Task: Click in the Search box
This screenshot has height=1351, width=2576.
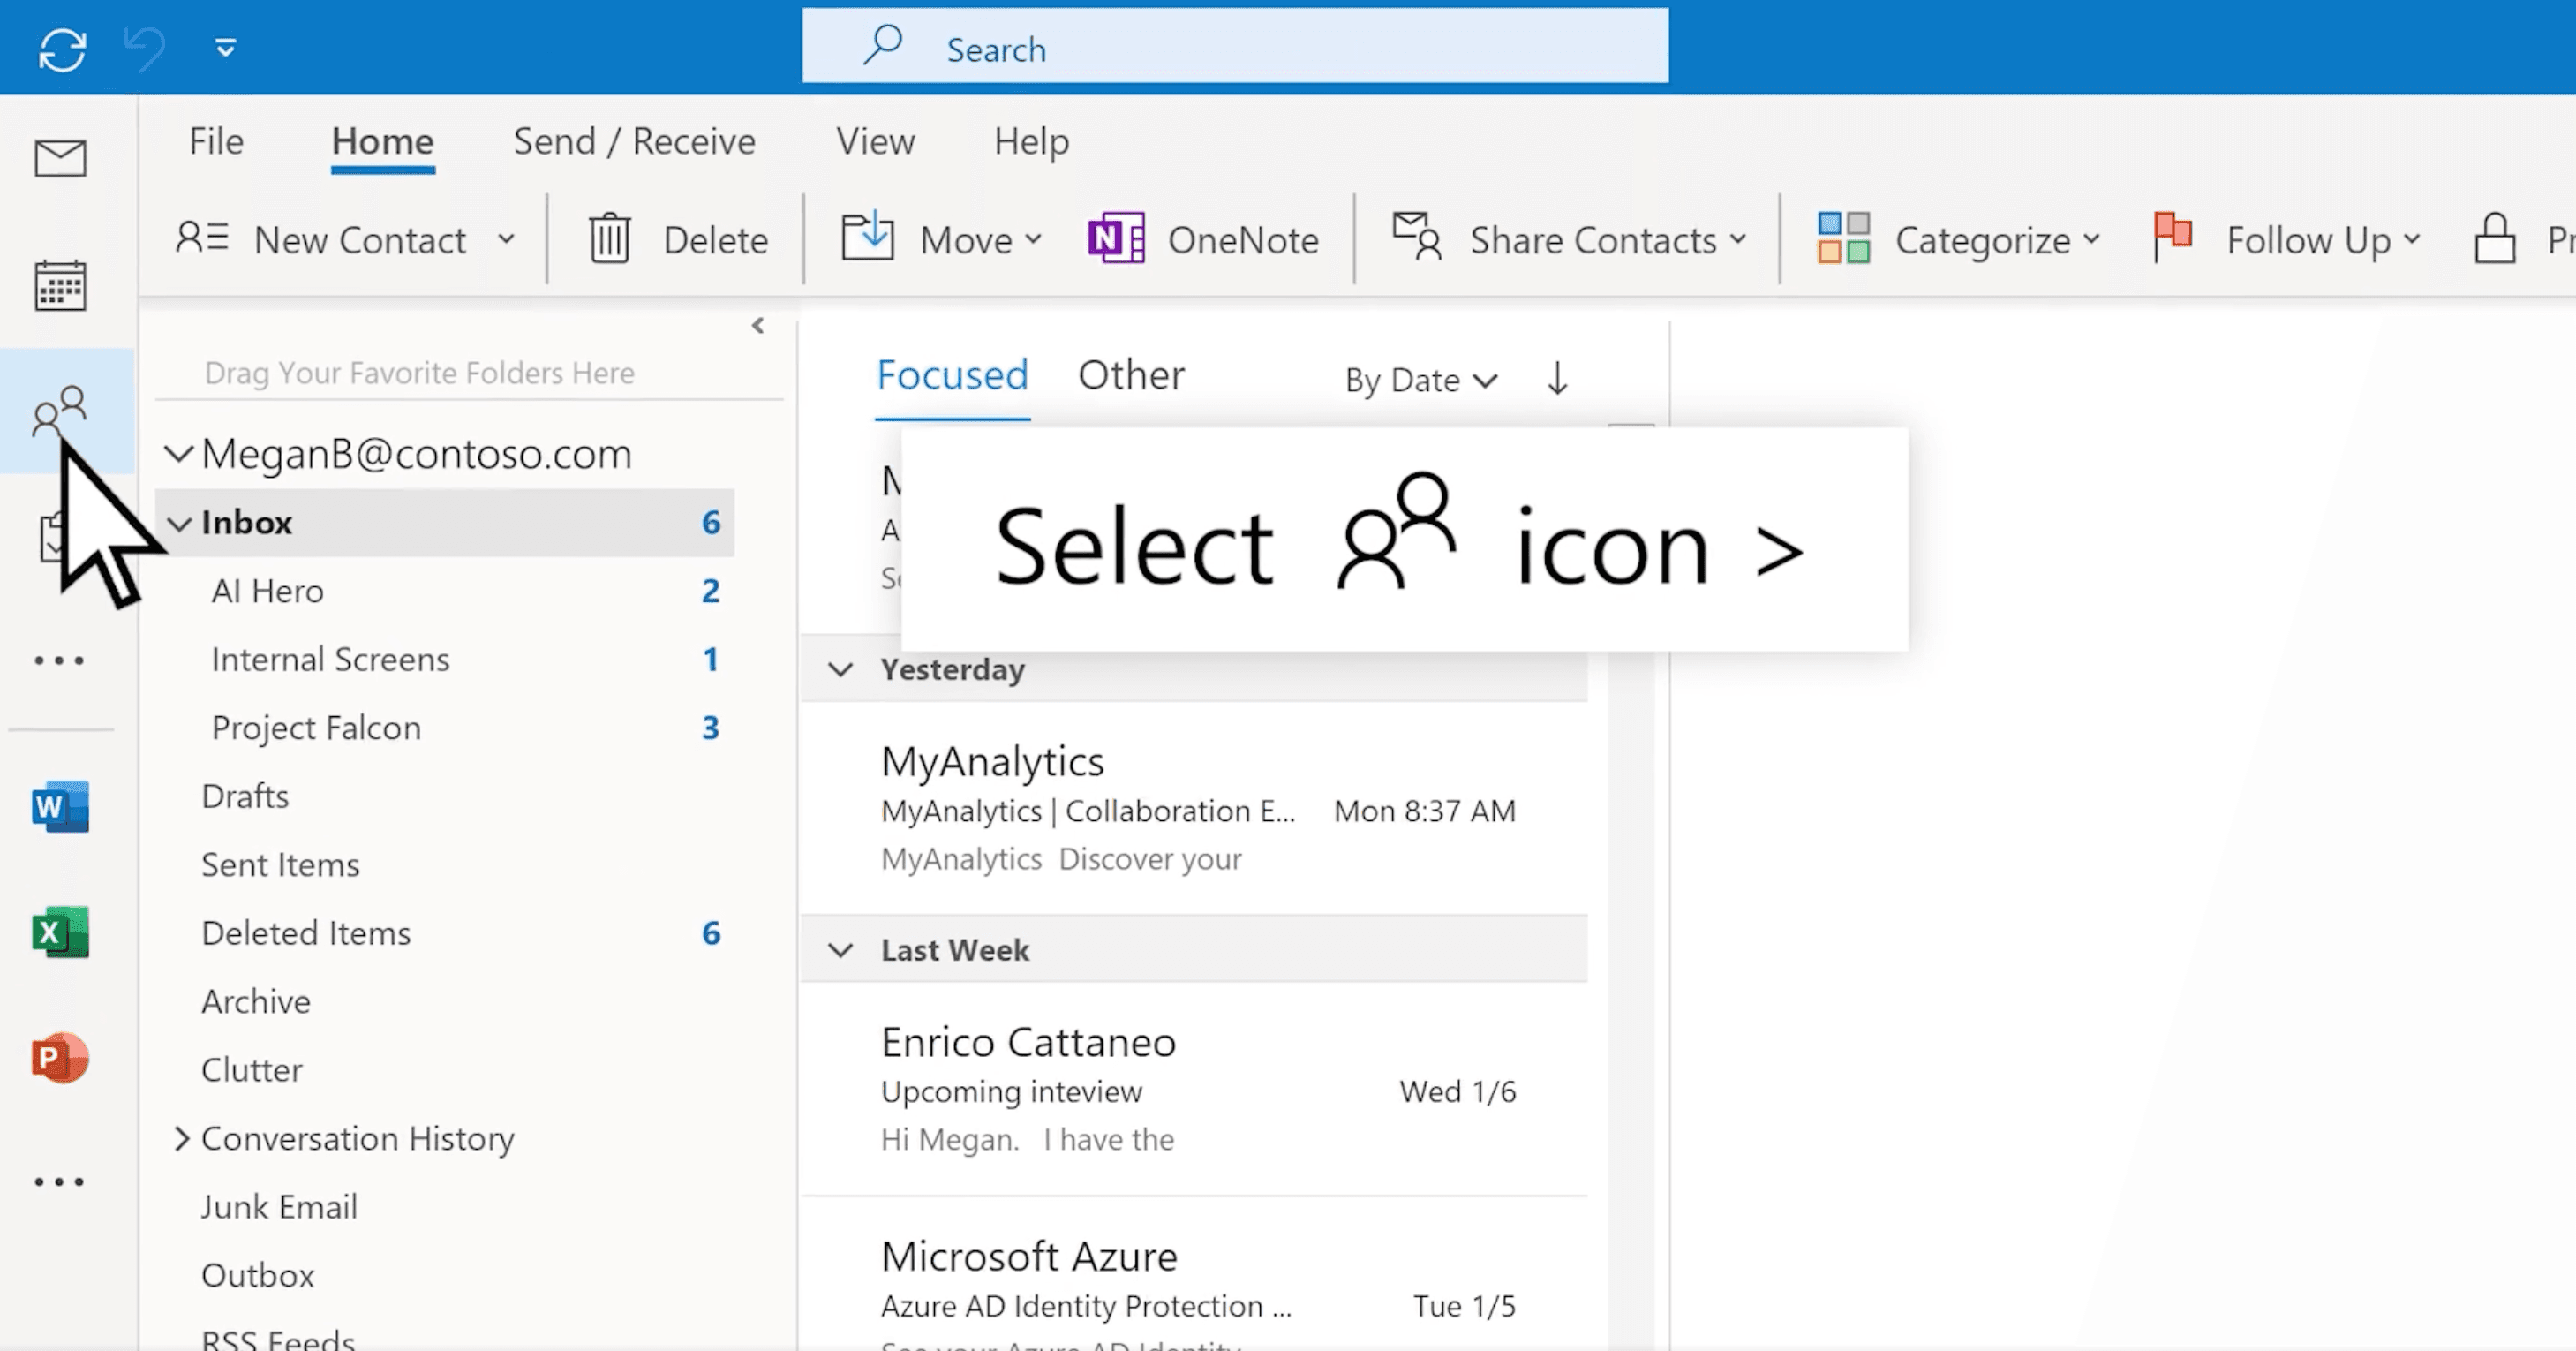Action: pos(1234,48)
